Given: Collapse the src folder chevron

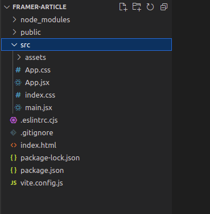Looking at the screenshot, I should point(14,45).
